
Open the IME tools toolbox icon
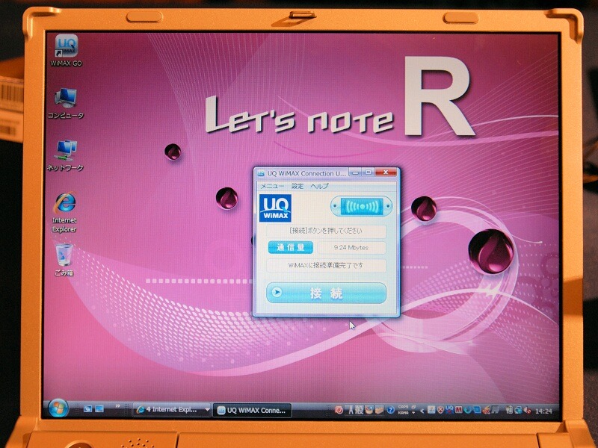(379, 410)
